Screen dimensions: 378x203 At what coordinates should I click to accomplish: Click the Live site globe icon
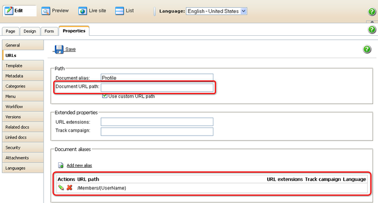pyautogui.click(x=83, y=11)
